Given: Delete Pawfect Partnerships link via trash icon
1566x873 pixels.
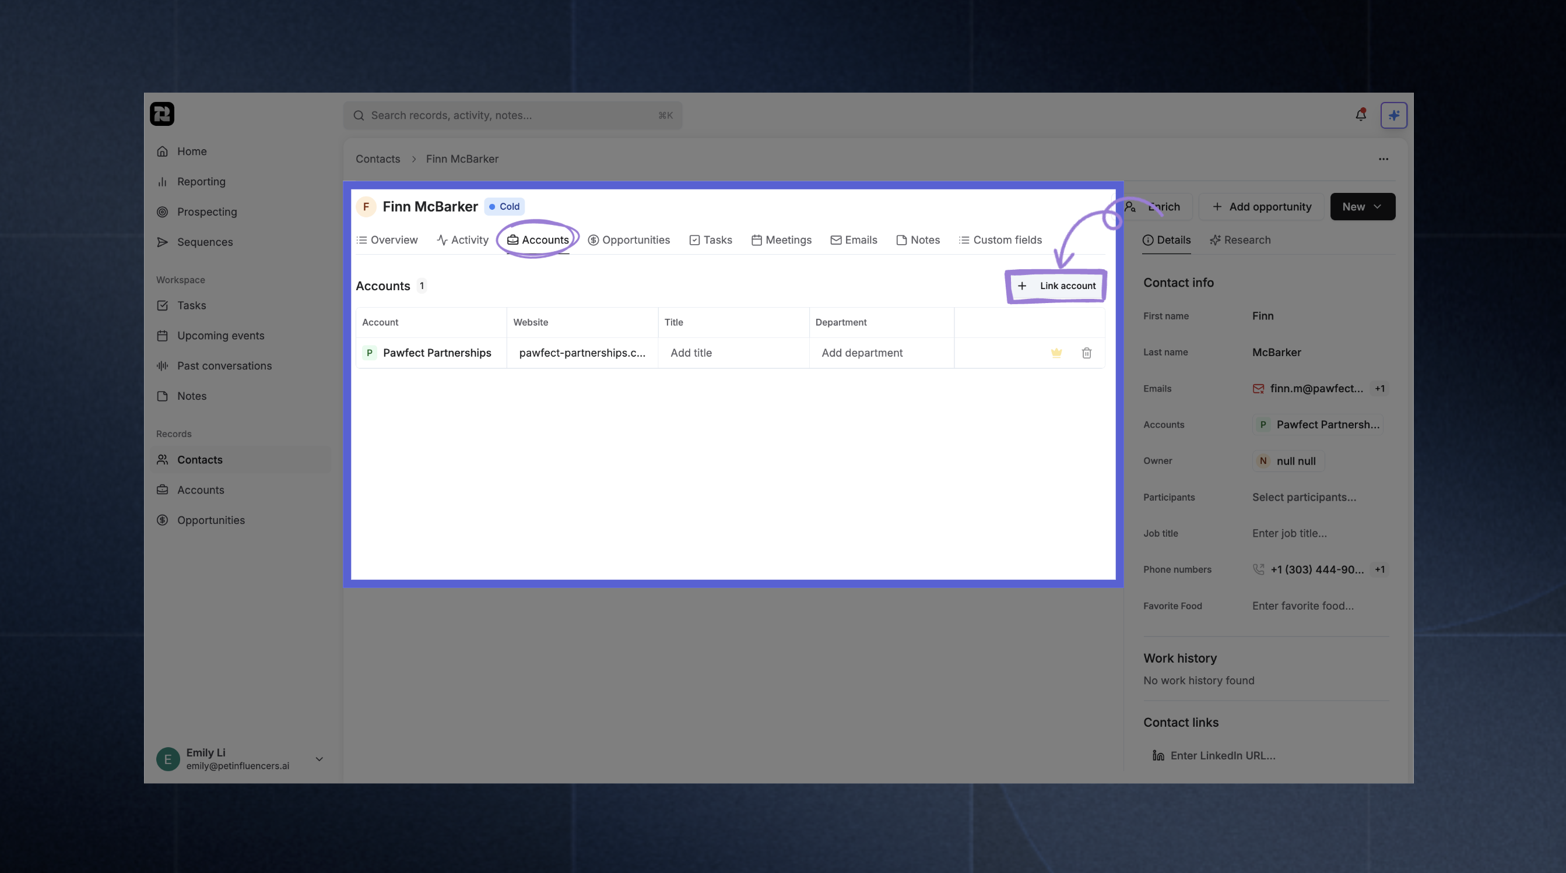Looking at the screenshot, I should (1086, 353).
